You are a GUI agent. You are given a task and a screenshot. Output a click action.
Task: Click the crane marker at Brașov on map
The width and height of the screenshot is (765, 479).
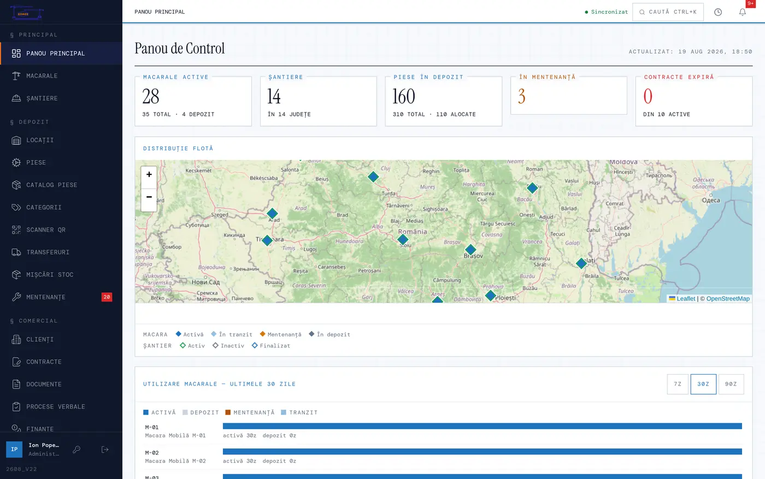pos(470,250)
